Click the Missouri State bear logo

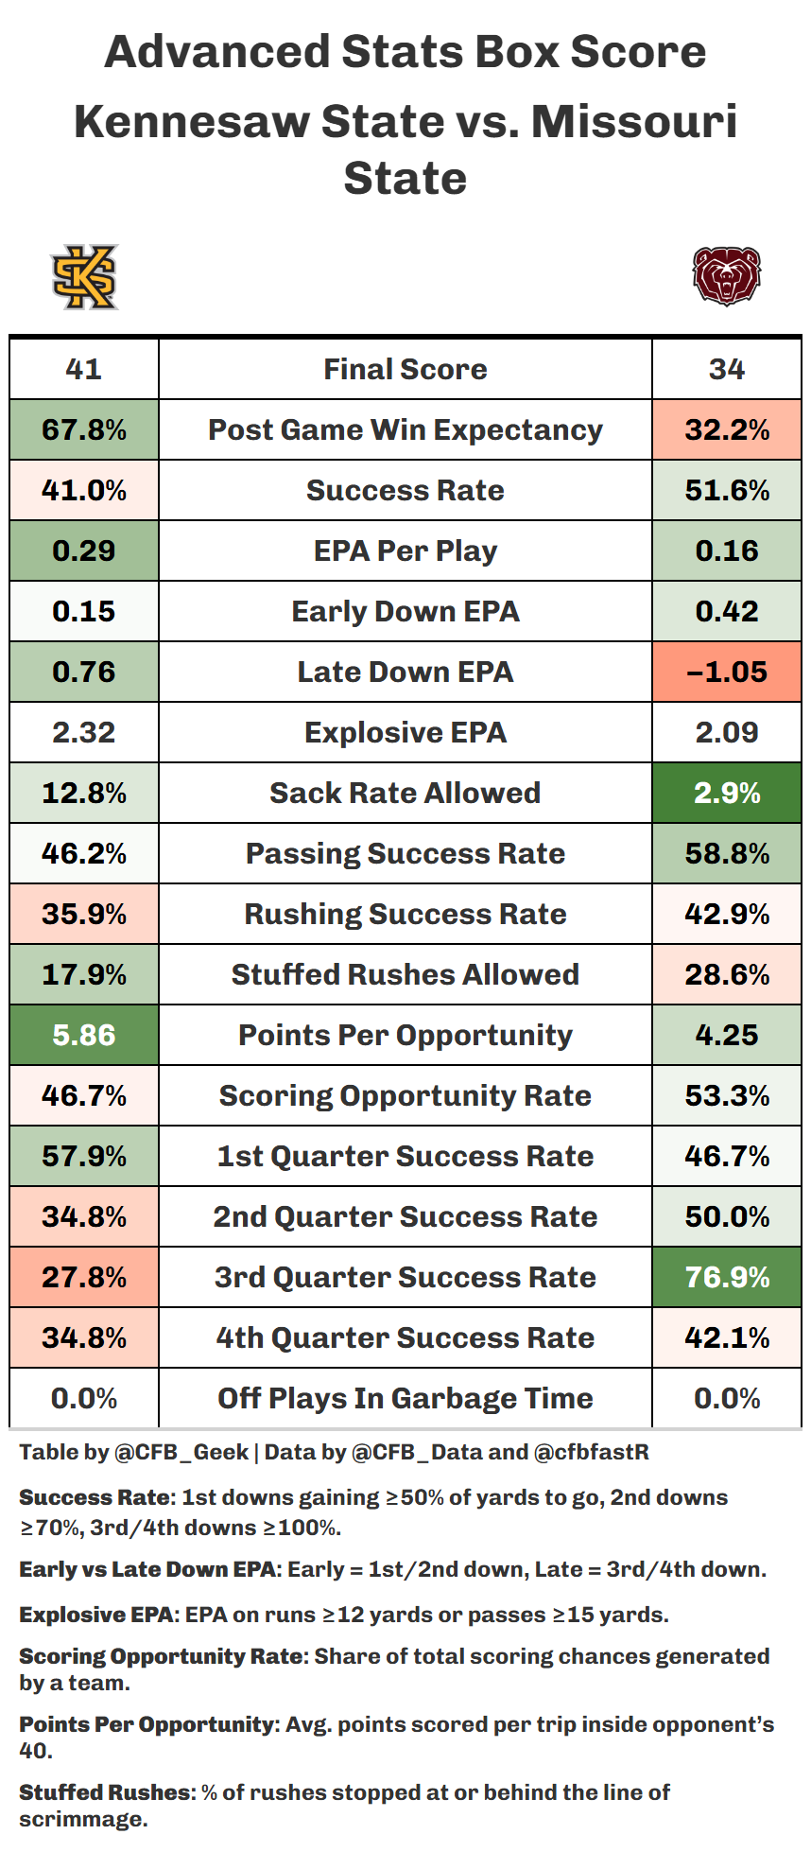click(x=726, y=276)
